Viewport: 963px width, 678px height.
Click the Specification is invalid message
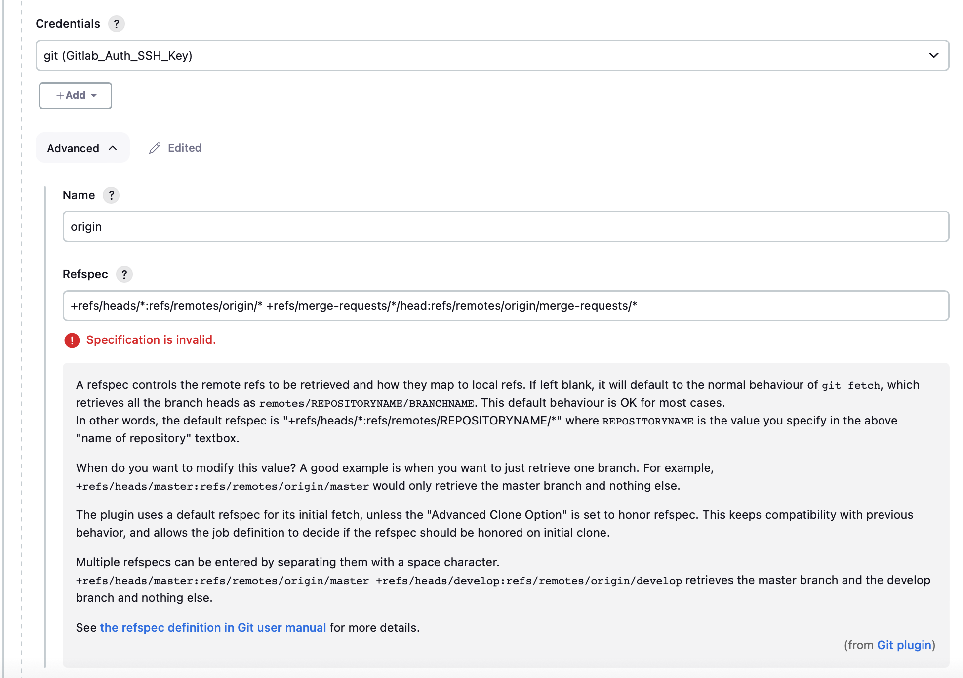coord(151,340)
